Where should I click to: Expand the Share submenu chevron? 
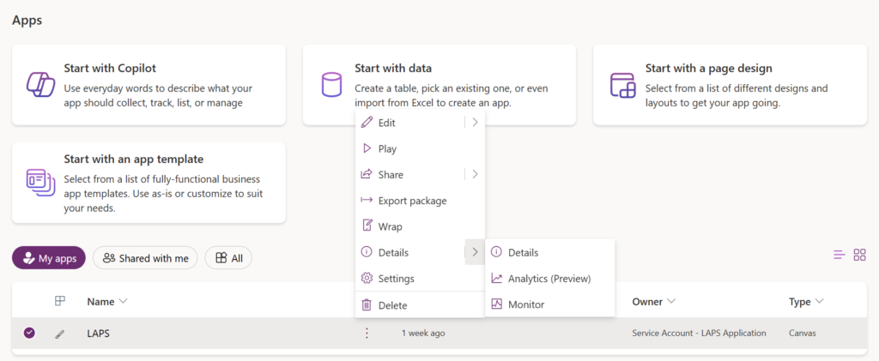tap(475, 174)
